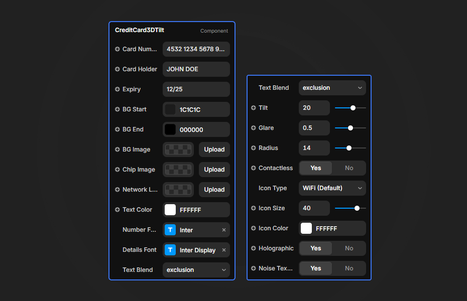Select the blue T icon on the Inter font

170,230
